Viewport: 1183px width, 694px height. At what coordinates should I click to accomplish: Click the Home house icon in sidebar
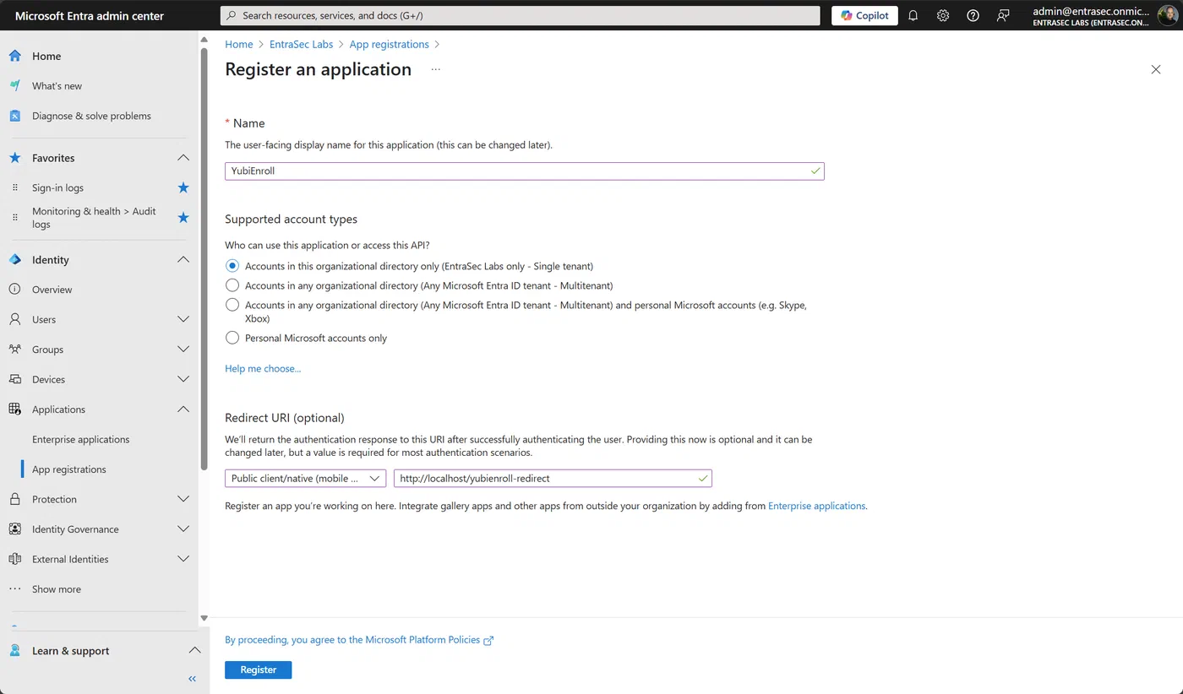click(x=14, y=56)
